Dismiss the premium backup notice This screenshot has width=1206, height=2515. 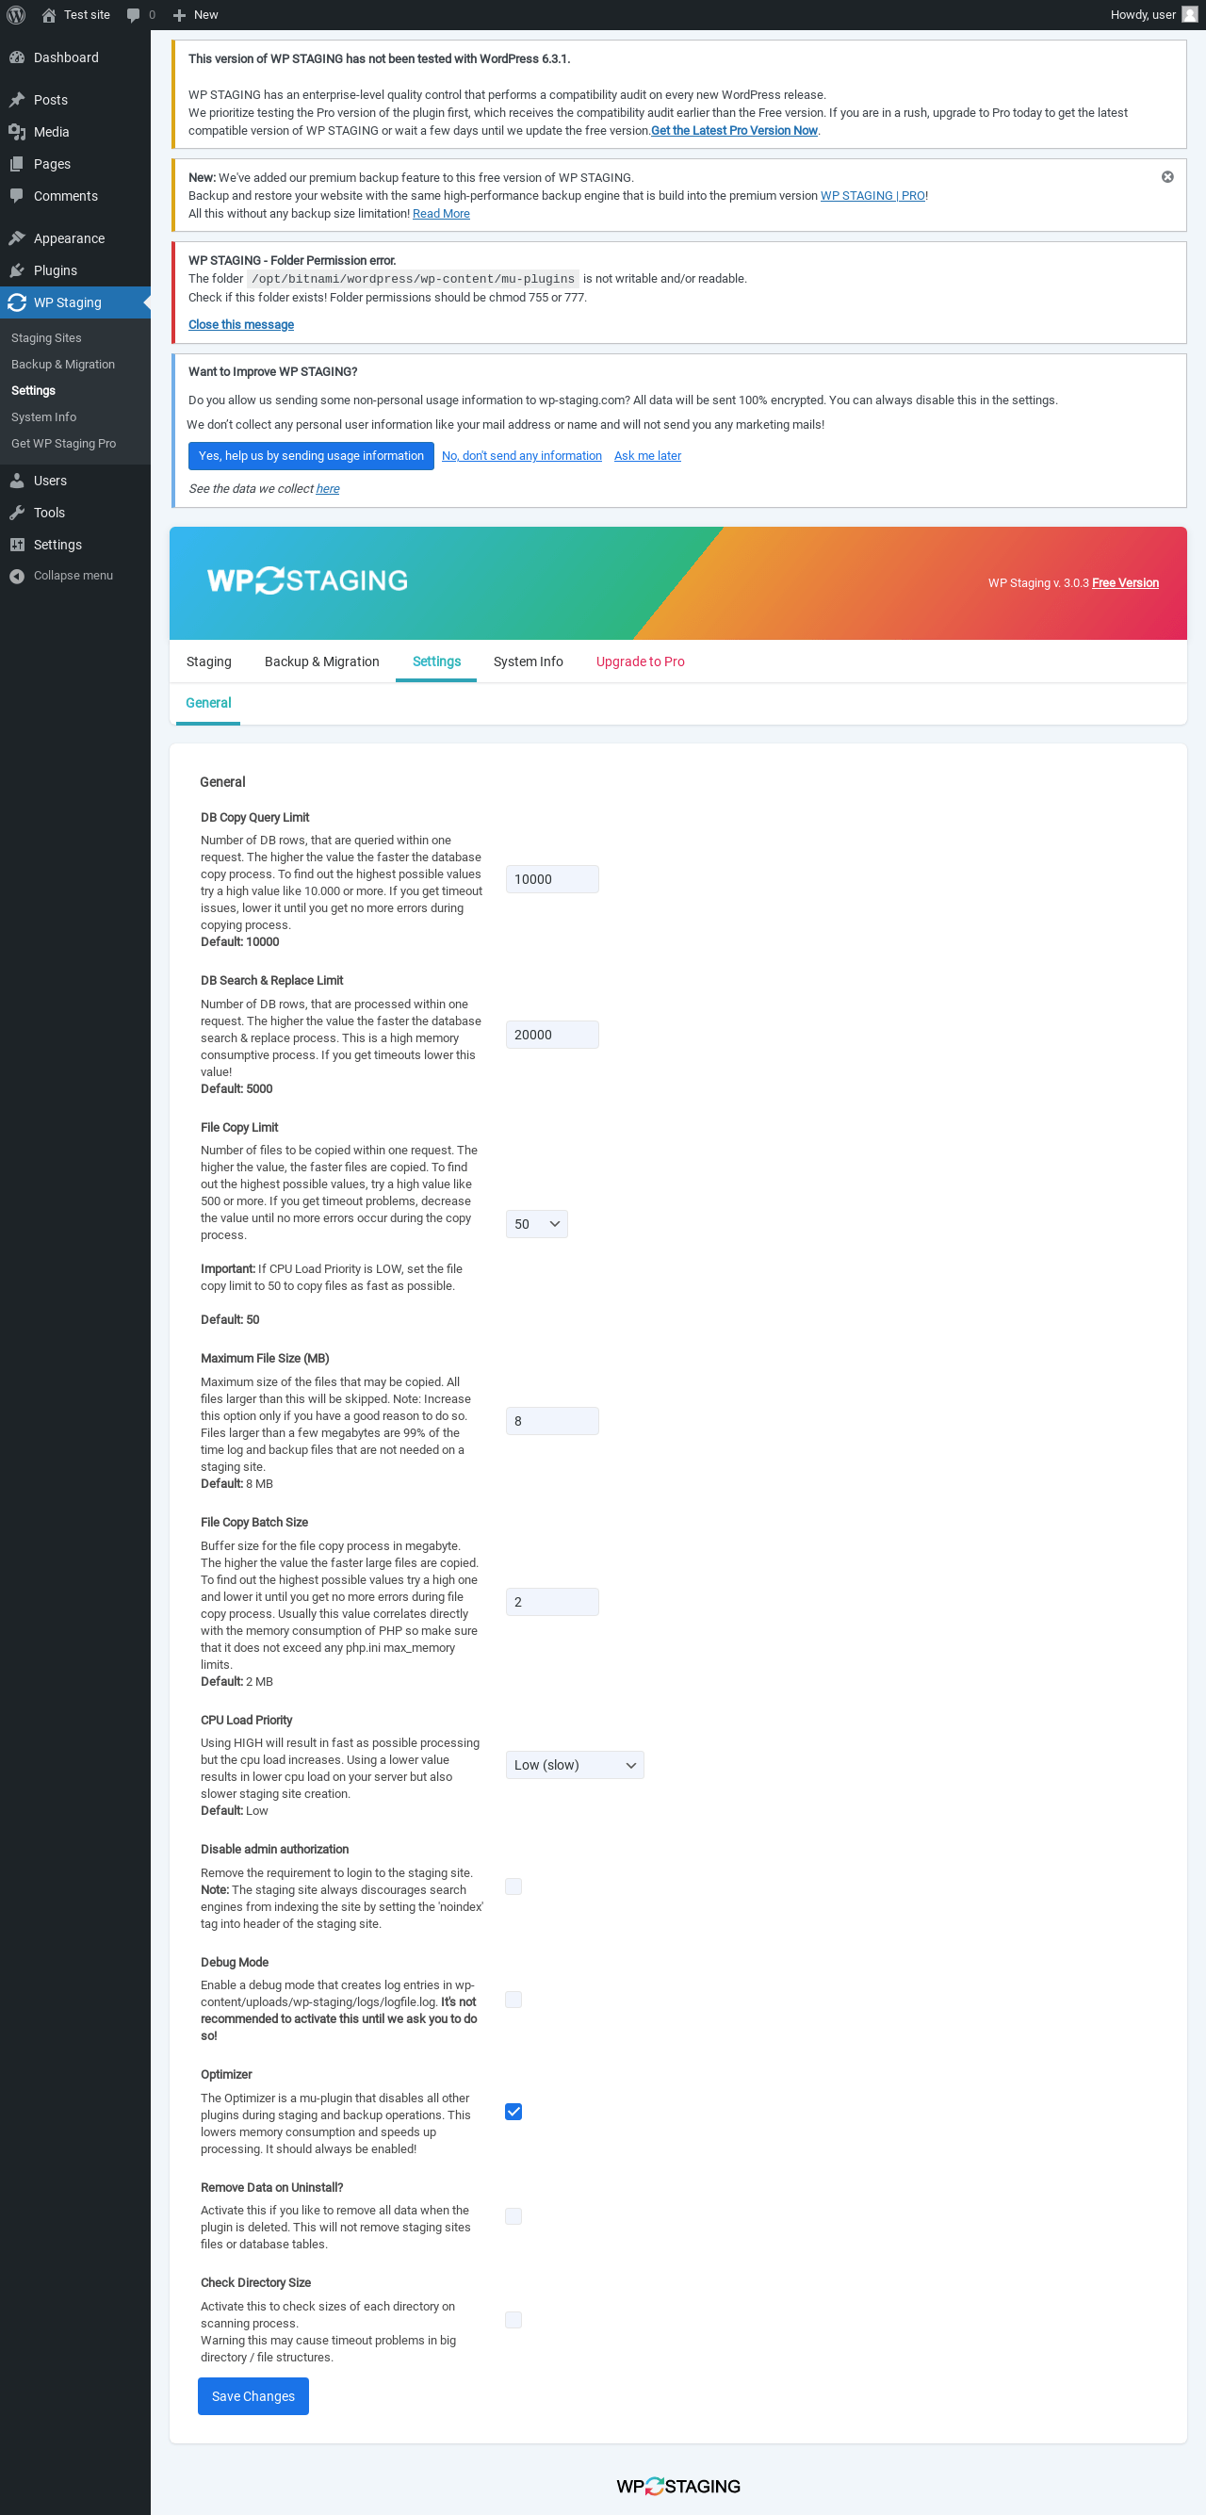pos(1167,177)
